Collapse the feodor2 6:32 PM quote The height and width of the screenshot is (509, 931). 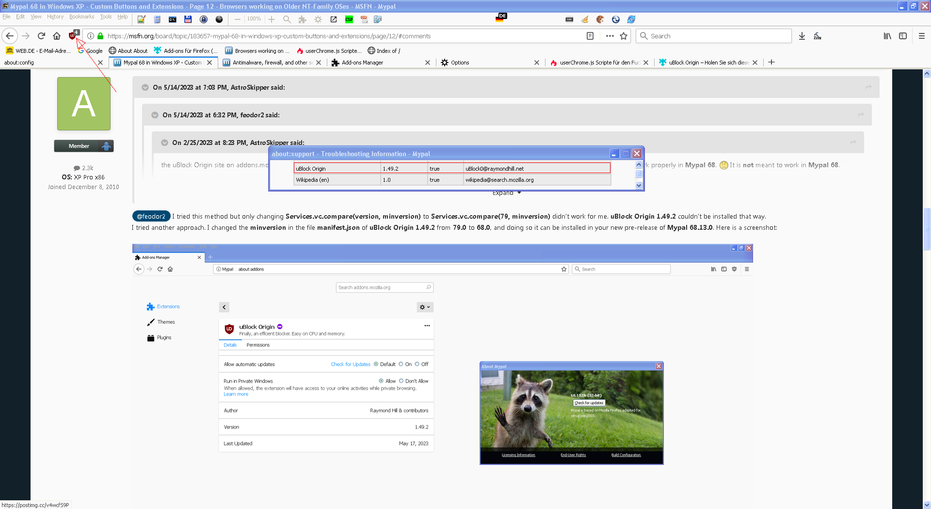point(155,115)
